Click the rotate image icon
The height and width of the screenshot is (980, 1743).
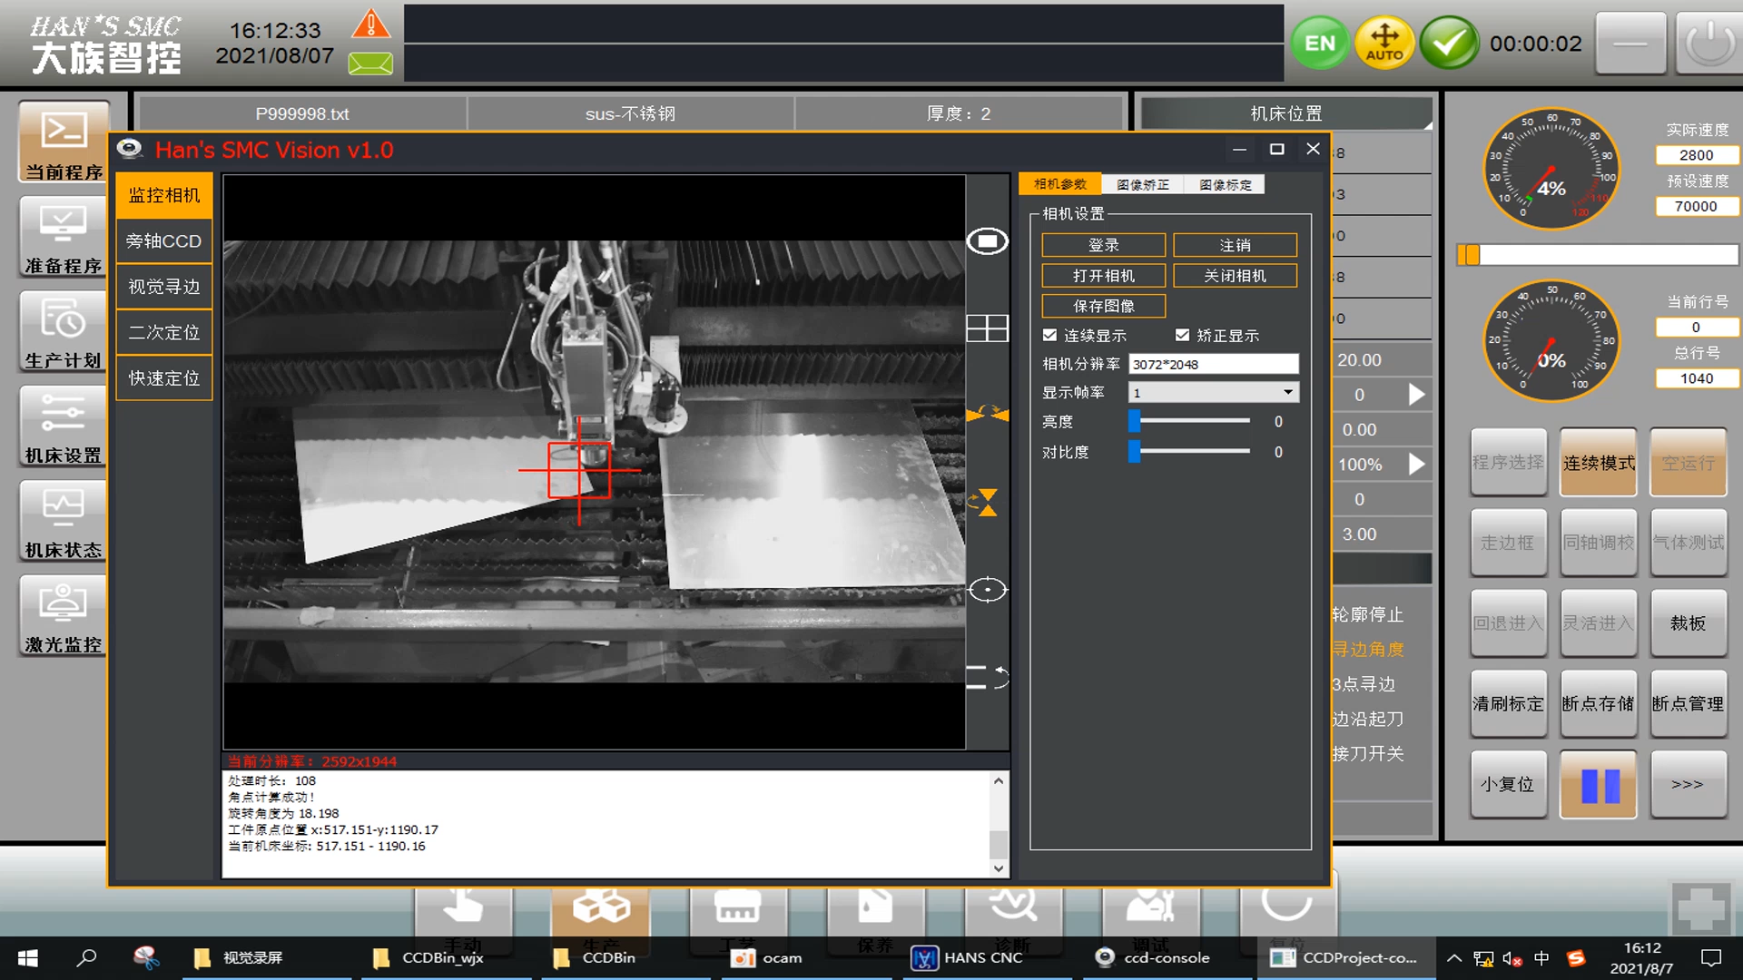(987, 677)
